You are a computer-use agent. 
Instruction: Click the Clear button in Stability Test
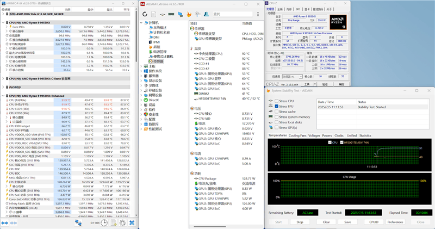pos(326,222)
